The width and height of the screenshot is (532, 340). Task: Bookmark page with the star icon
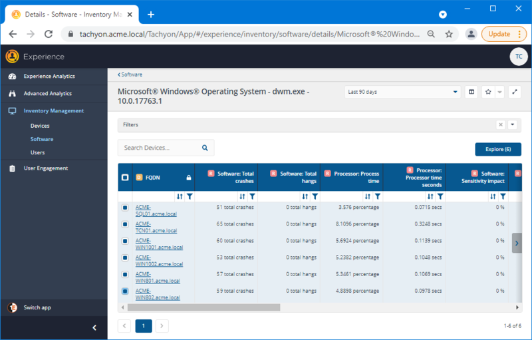[449, 34]
